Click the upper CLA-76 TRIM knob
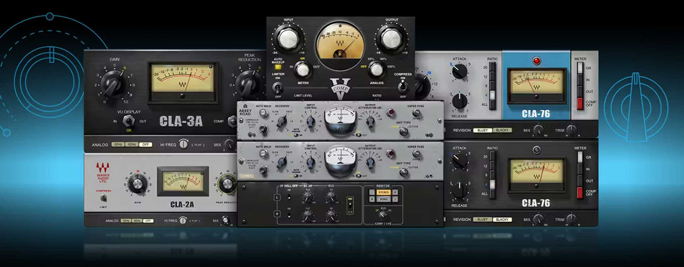 pos(572,130)
